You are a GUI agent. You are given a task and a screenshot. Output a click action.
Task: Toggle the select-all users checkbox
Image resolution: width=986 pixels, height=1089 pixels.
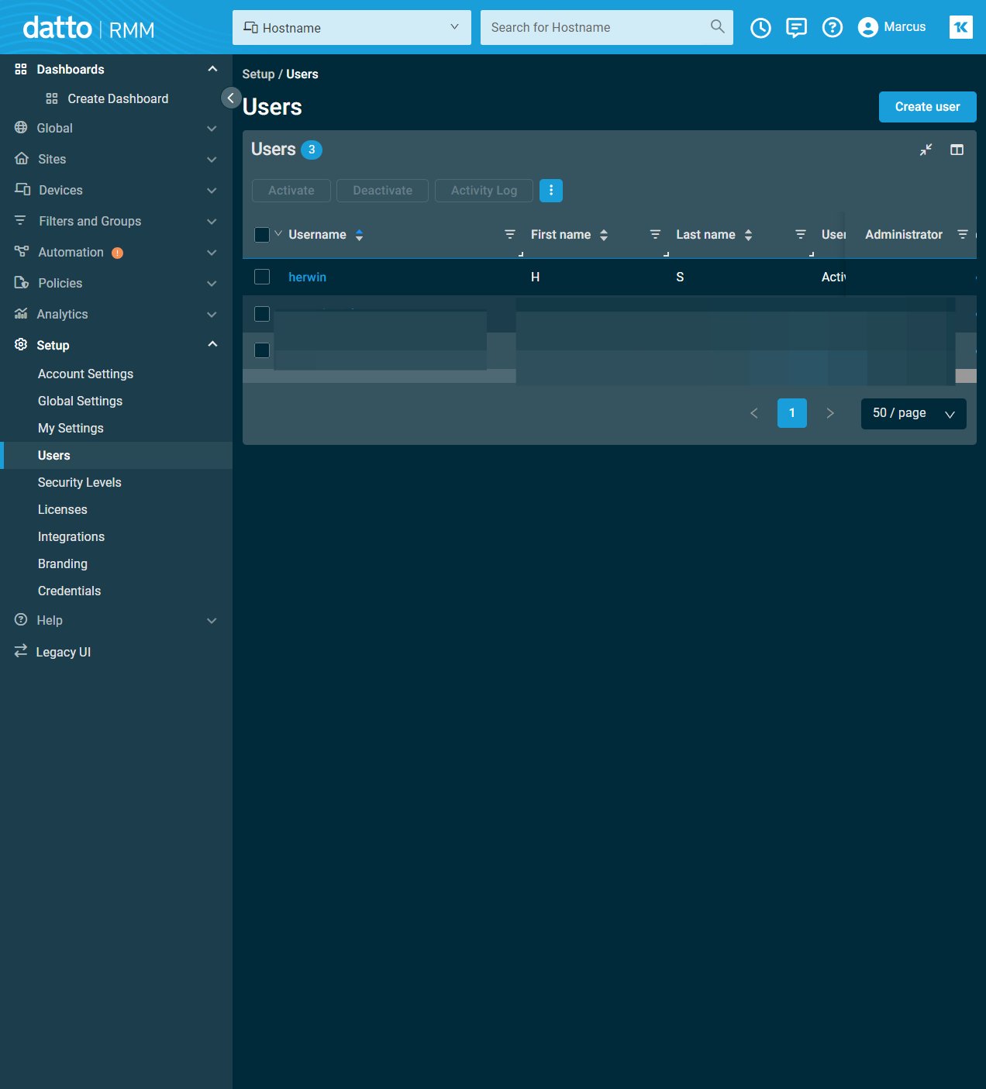262,235
